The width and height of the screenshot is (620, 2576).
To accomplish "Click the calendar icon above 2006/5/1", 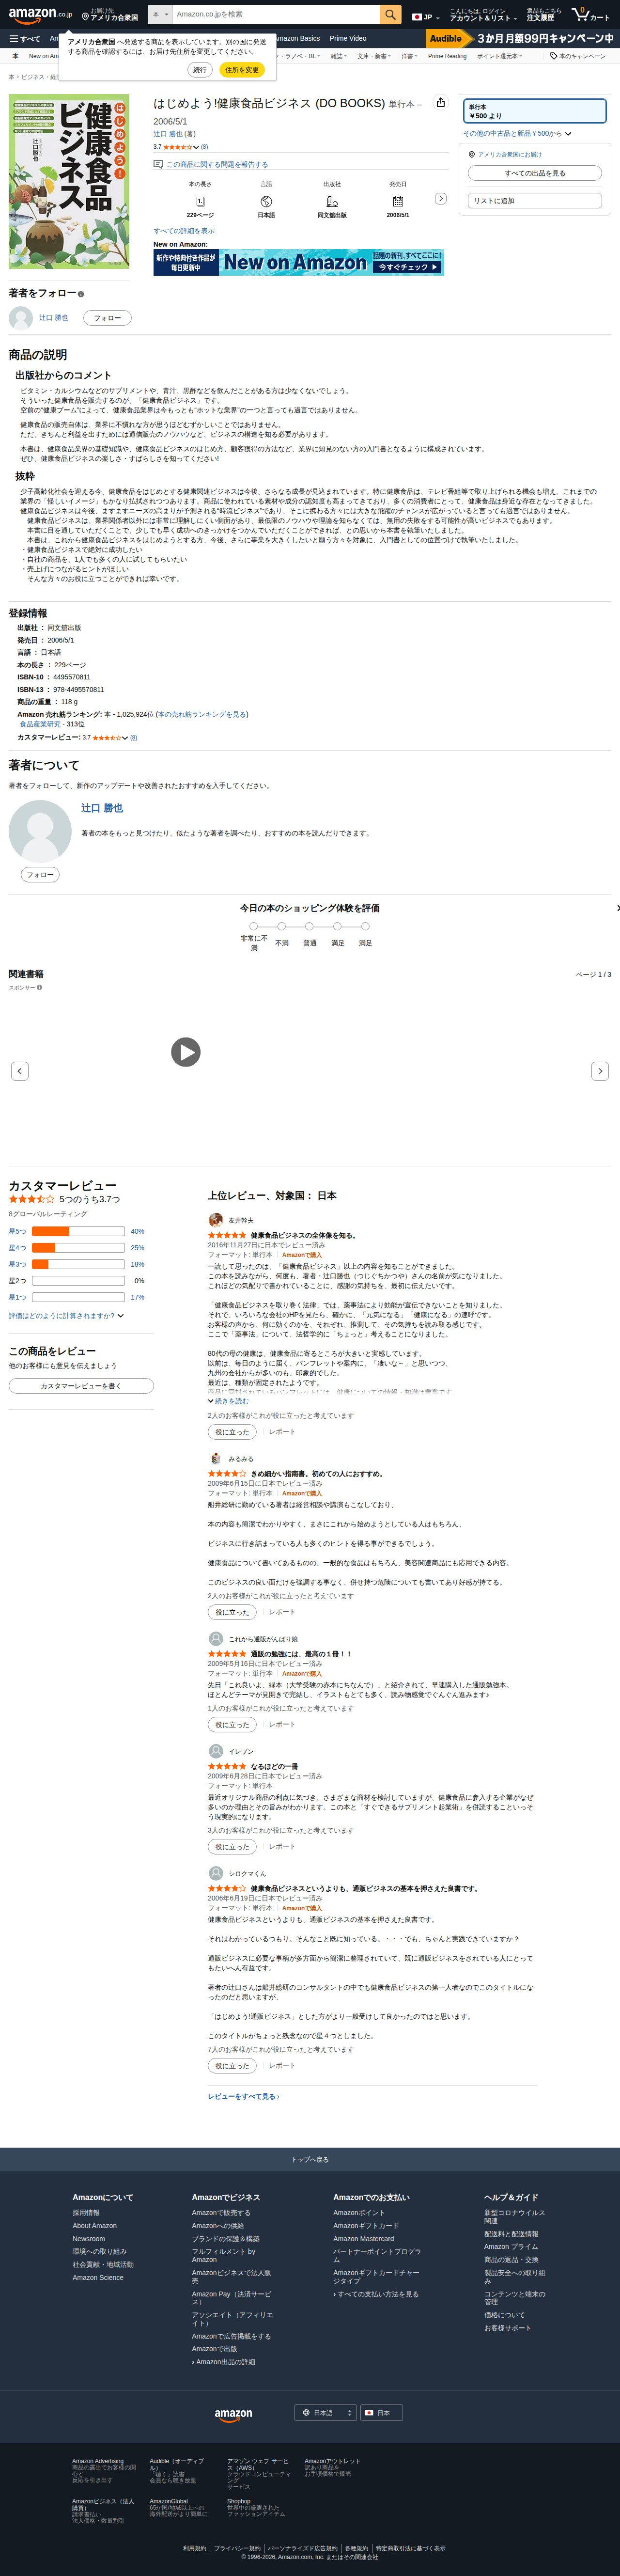I will tap(398, 201).
